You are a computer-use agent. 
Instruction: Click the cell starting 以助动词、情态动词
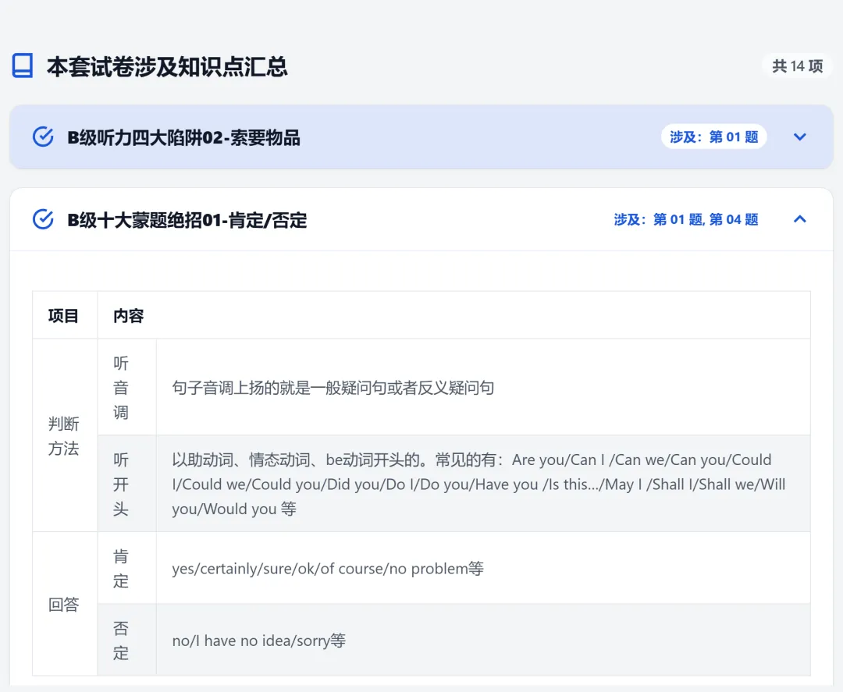pos(483,484)
